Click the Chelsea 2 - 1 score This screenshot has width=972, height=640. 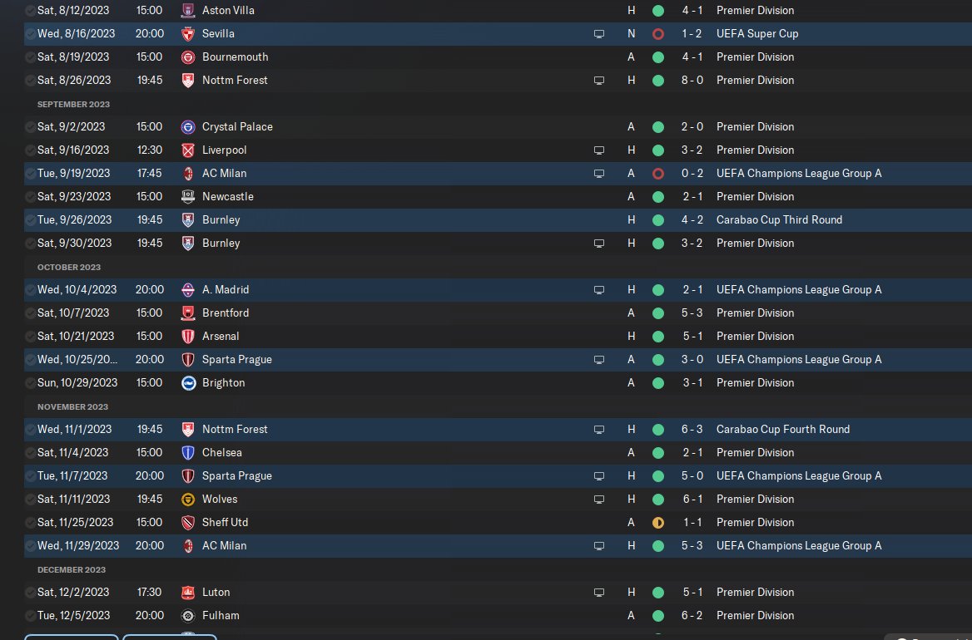[x=692, y=452]
